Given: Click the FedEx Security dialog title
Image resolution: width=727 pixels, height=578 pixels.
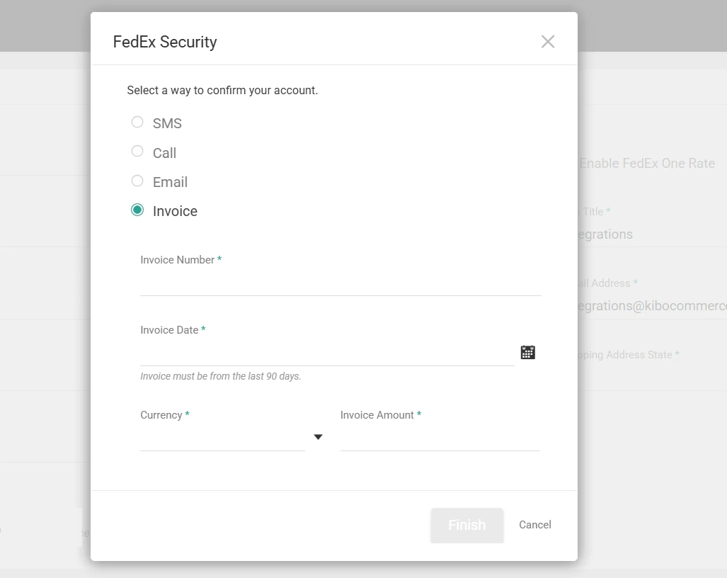Looking at the screenshot, I should click(165, 42).
